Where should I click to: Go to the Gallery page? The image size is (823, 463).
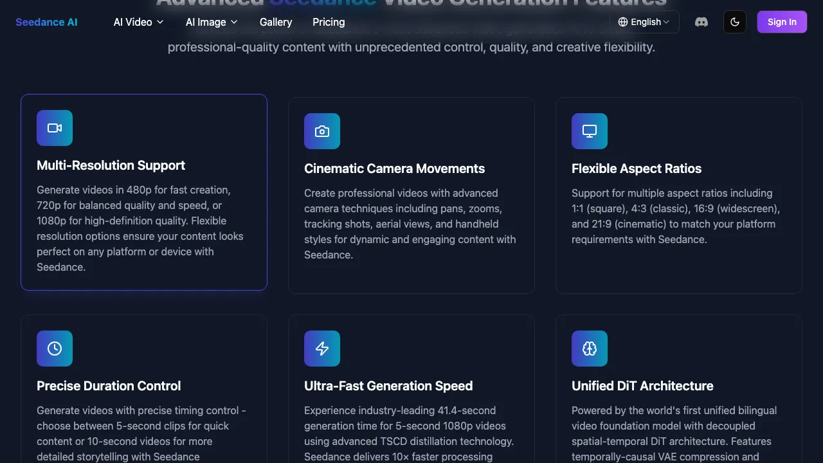[276, 22]
